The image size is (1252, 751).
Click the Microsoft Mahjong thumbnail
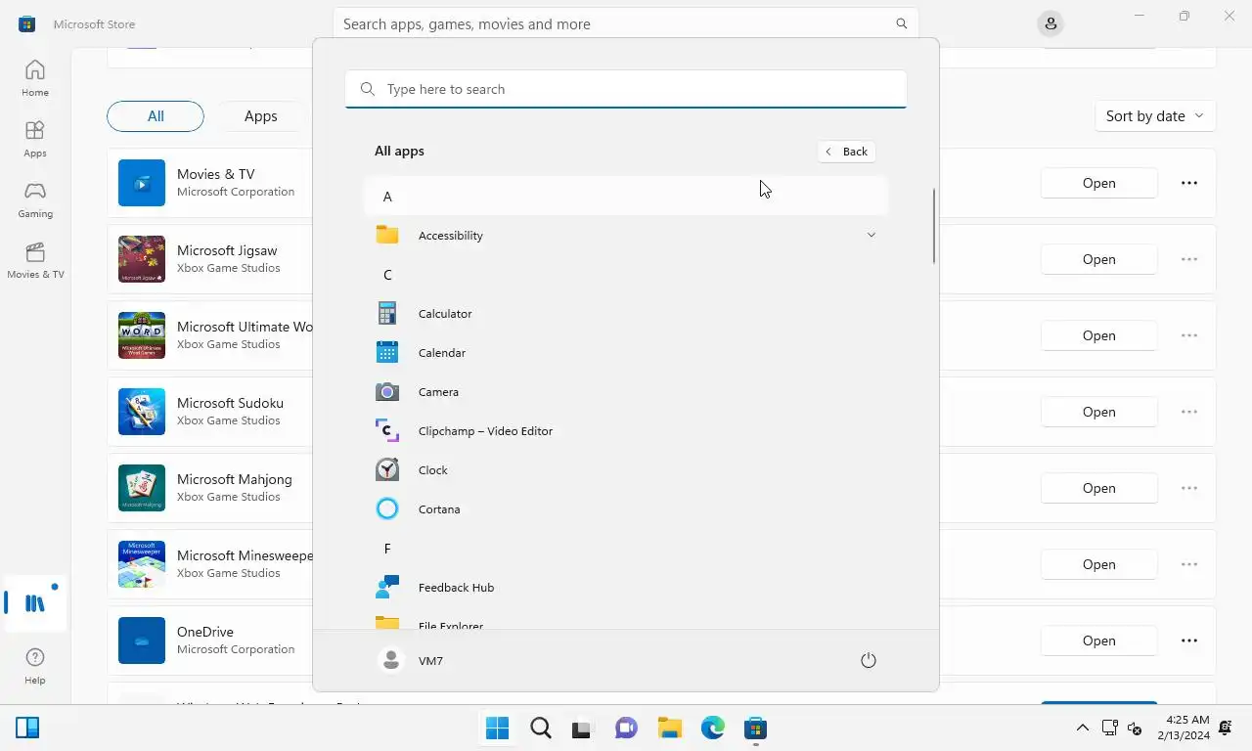click(142, 488)
